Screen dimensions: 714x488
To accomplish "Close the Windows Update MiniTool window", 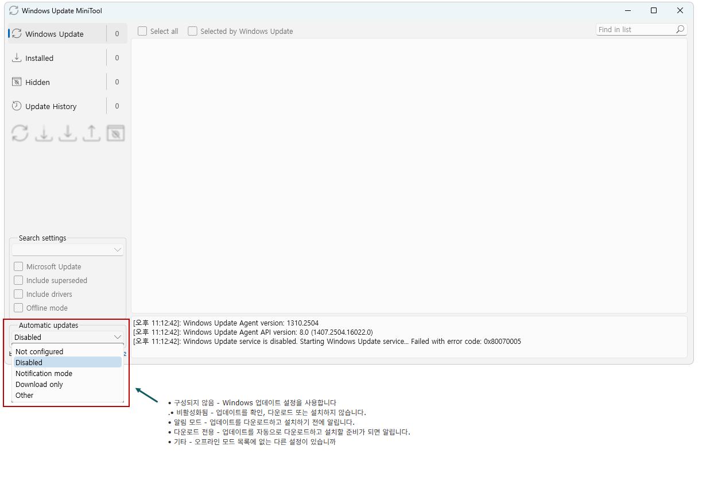I will 680,10.
